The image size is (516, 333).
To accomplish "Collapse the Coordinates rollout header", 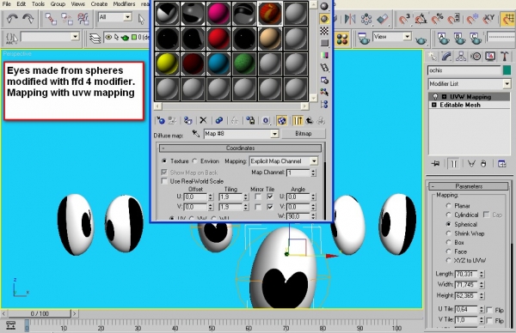I will 240,148.
